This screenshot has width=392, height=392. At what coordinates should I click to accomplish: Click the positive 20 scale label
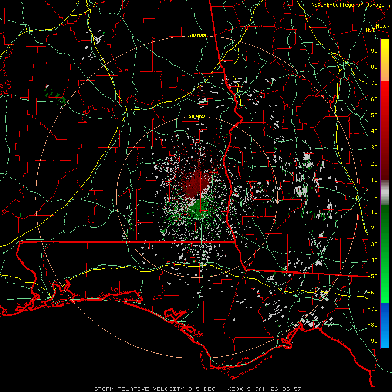[x=374, y=164]
